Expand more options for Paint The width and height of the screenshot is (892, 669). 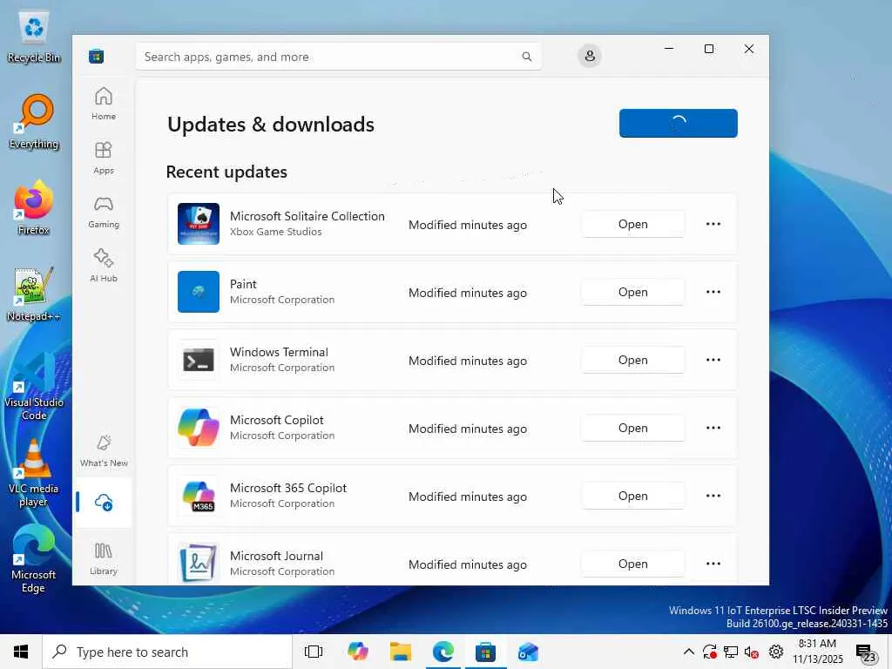pyautogui.click(x=713, y=292)
